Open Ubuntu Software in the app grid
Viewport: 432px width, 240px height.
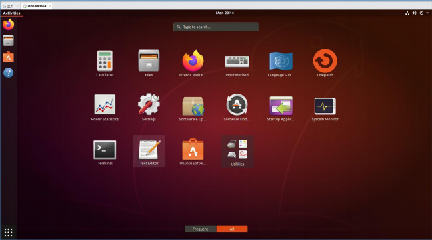click(193, 151)
